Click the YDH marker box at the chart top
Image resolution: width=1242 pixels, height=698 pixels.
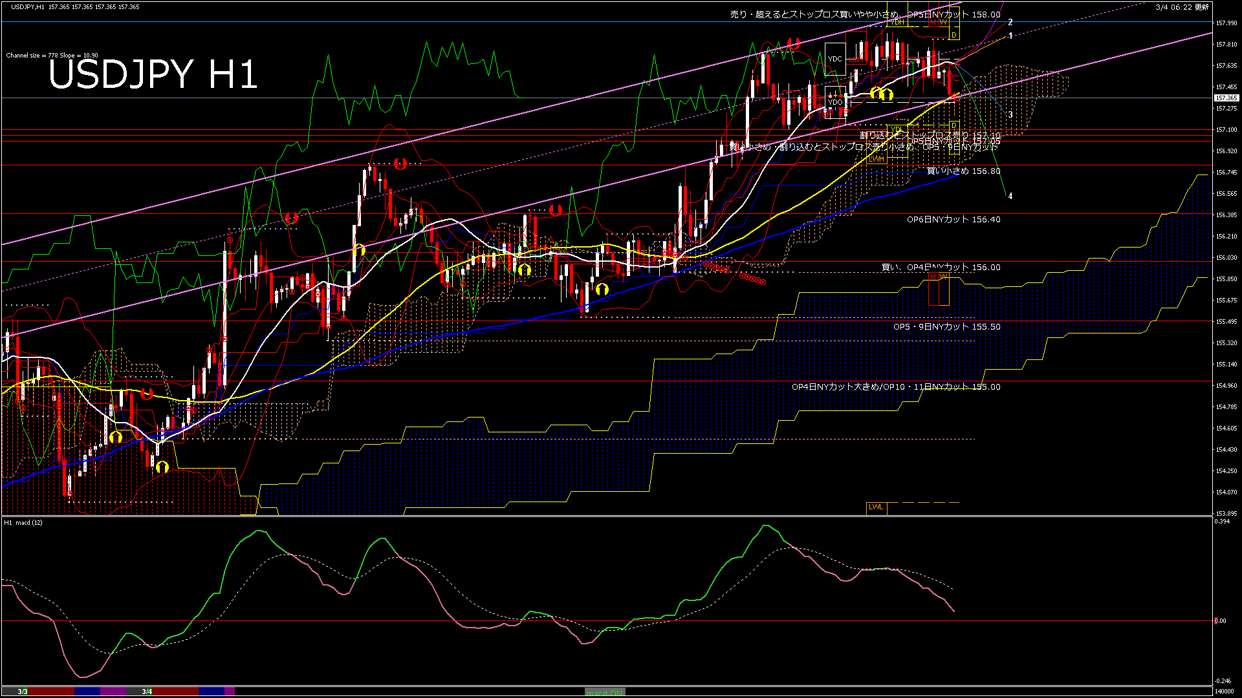pyautogui.click(x=897, y=22)
